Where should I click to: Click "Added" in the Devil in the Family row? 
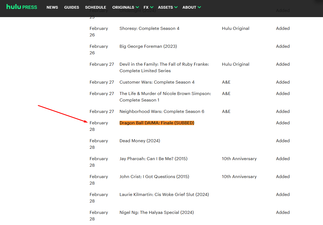tap(283, 64)
